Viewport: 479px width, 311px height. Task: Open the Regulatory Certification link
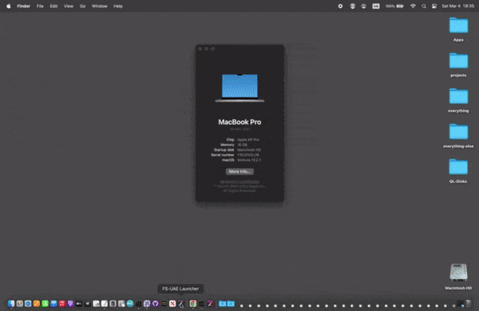point(239,182)
